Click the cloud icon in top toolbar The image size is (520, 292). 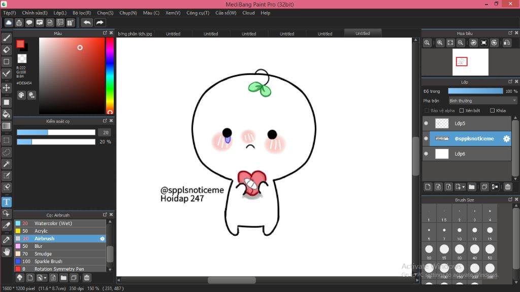[x=9, y=22]
